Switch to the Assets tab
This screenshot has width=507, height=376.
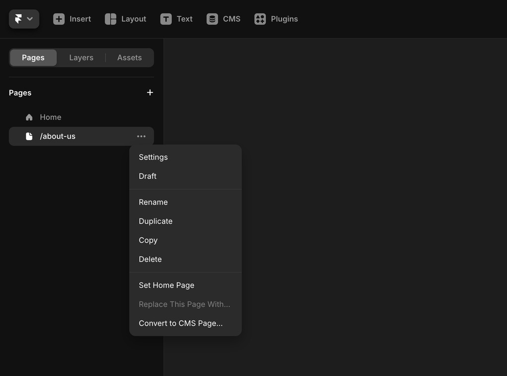click(x=129, y=57)
